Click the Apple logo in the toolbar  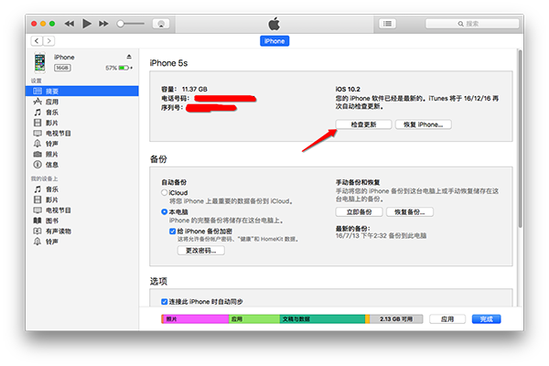click(274, 24)
